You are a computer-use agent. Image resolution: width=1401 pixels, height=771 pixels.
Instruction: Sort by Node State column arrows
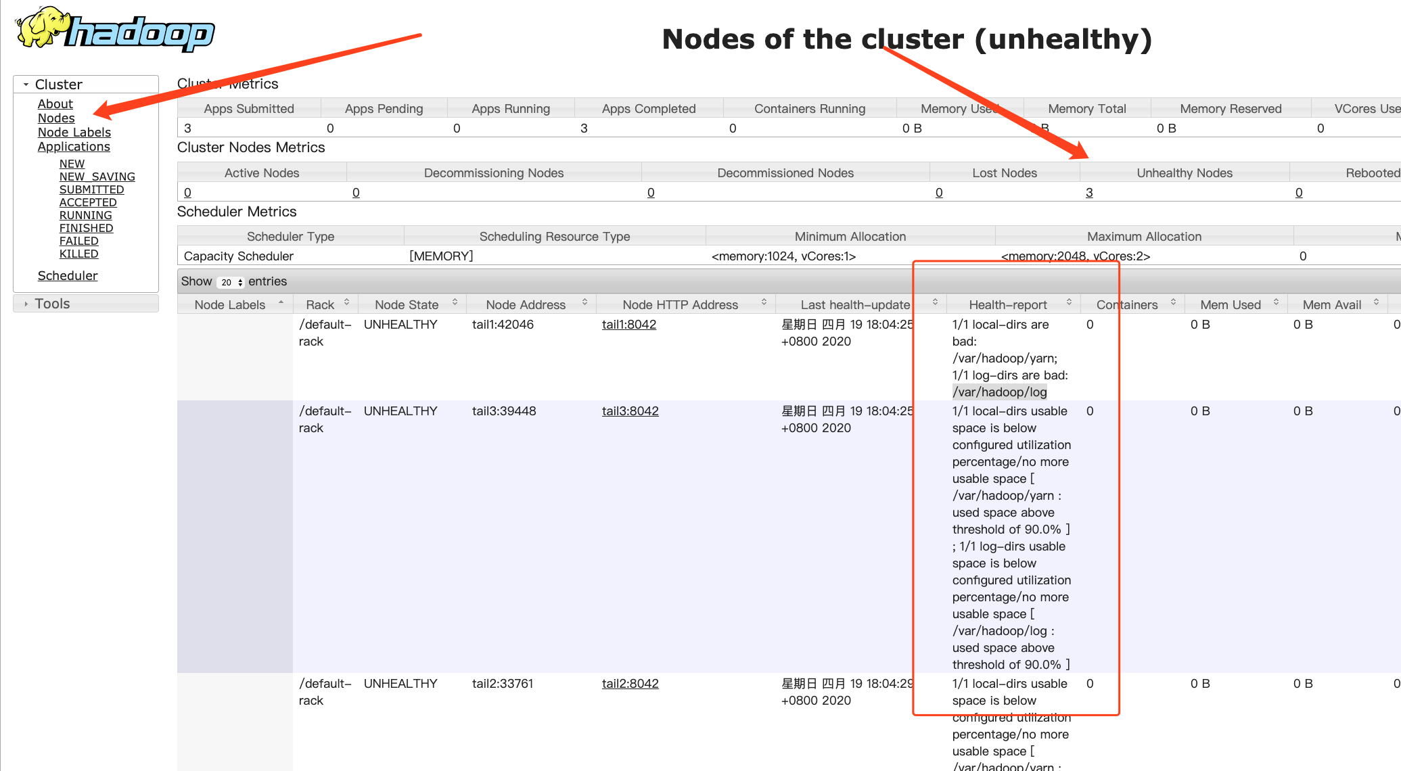[455, 302]
